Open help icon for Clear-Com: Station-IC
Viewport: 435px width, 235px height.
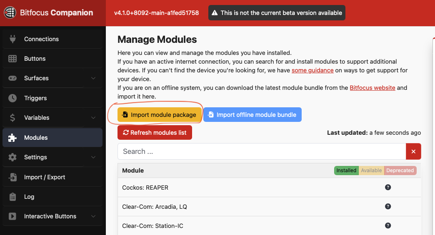coord(388,225)
